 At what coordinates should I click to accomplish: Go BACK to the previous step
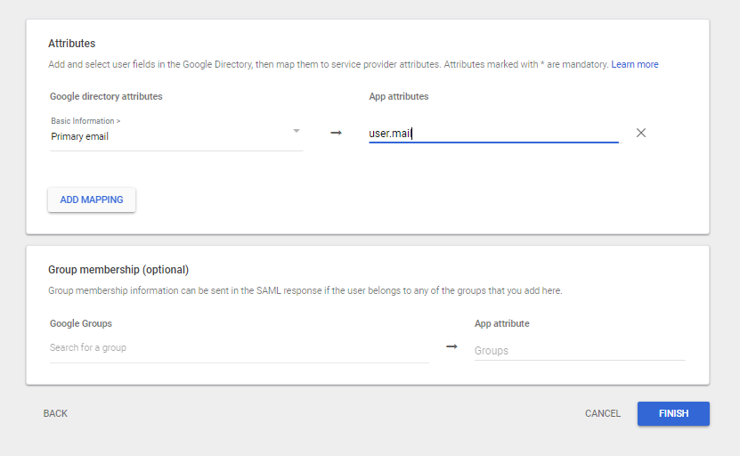click(x=55, y=413)
